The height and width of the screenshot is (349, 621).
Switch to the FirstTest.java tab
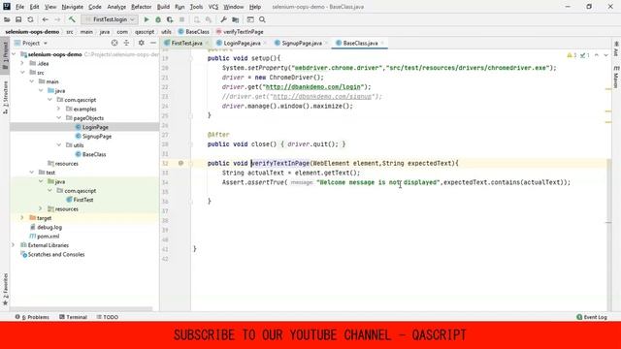(x=186, y=43)
